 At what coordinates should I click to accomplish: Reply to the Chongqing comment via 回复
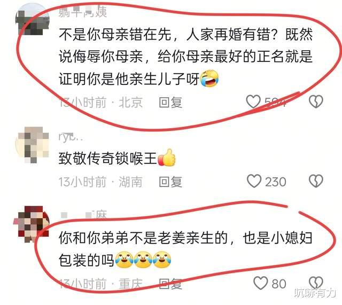(x=170, y=284)
